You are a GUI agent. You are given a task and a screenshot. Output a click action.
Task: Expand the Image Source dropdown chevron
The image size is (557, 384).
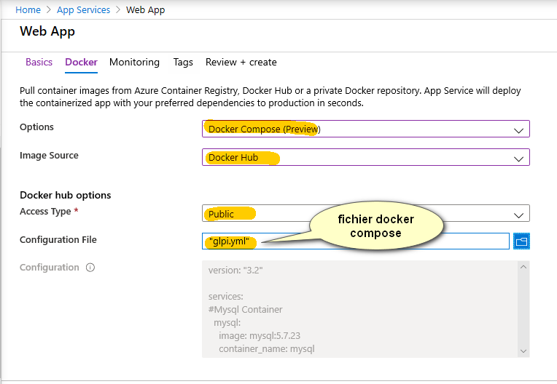click(518, 159)
